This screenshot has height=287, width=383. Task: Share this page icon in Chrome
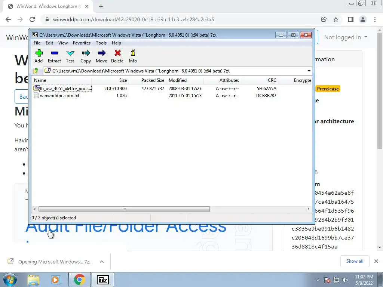click(x=324, y=19)
